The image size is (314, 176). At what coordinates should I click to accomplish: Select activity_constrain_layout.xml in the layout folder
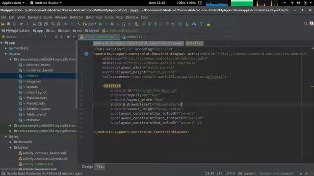[x=45, y=158]
